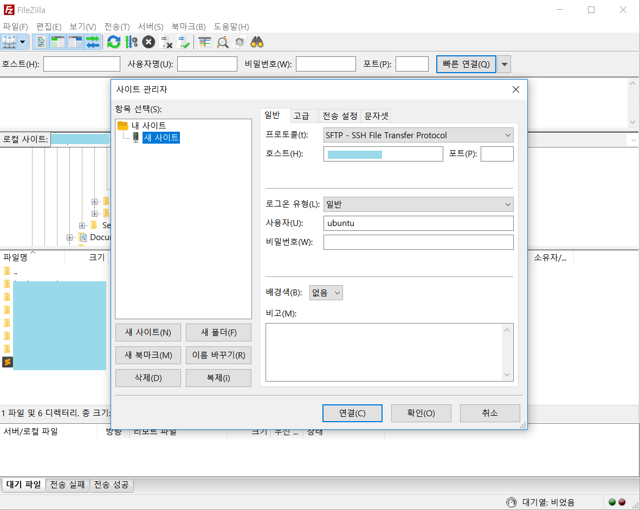This screenshot has width=640, height=510.
Task: Click the 확인(O) button
Action: [x=421, y=413]
